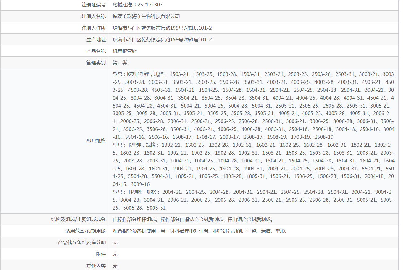Click the 注册证编号 label cell
The image size is (403, 270).
(x=55, y=5)
